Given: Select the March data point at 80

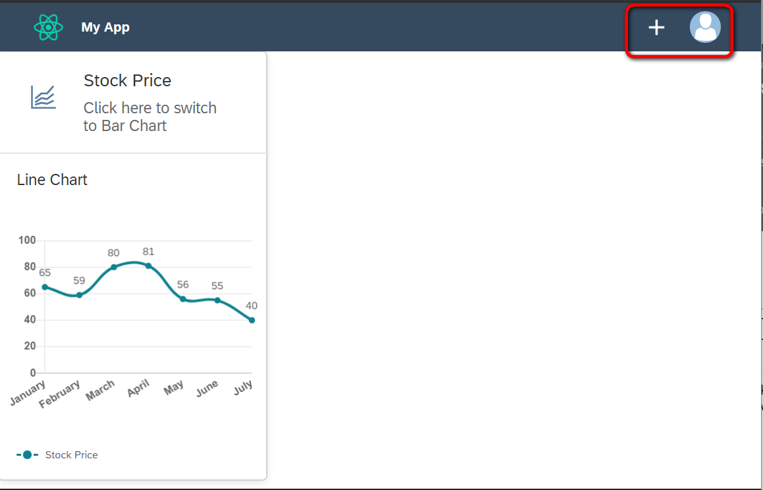Looking at the screenshot, I should pos(113,267).
